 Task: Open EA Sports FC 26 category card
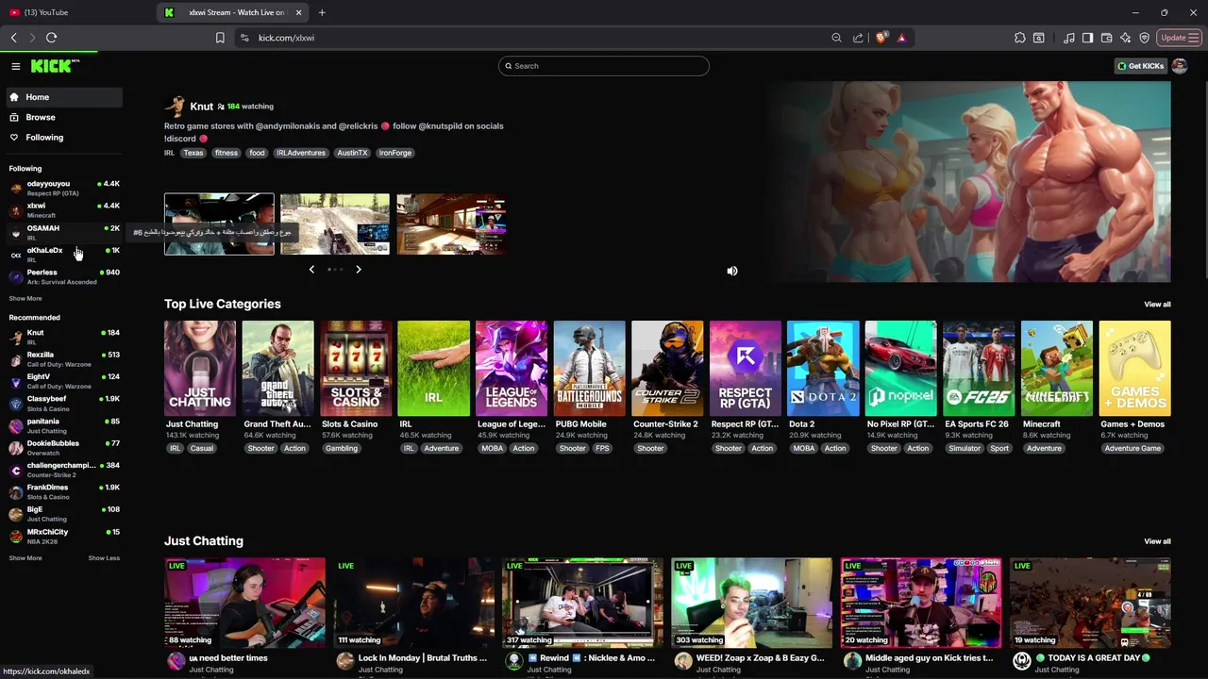[x=979, y=369]
